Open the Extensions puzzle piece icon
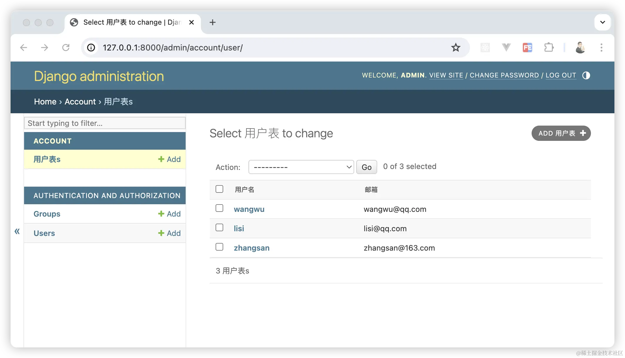Screen dimensions: 625x358 (x=549, y=48)
